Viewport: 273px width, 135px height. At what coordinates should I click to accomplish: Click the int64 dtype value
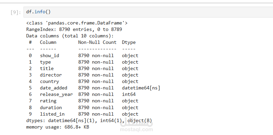[x=129, y=94]
